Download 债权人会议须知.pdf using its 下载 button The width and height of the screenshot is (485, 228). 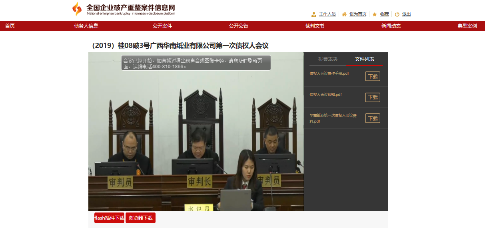(373, 97)
